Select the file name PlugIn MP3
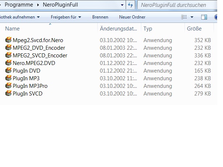Viewport: 223px width, 167px height. (x=26, y=78)
